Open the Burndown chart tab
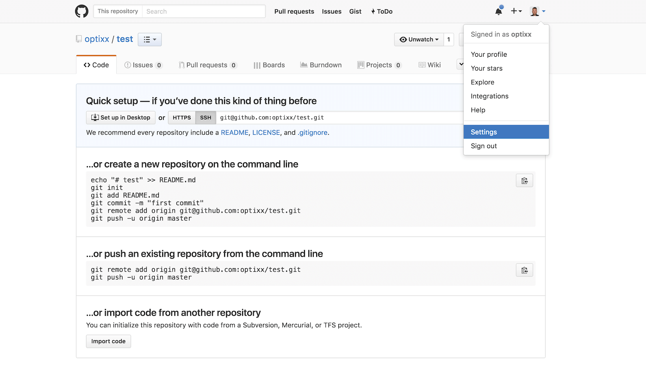Viewport: 646px width, 367px height. [321, 65]
